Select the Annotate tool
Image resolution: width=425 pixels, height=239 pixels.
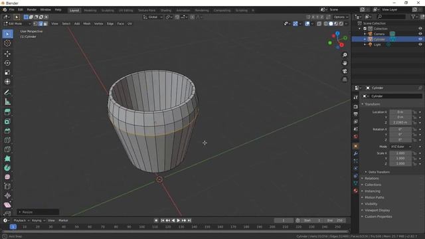pos(7,92)
